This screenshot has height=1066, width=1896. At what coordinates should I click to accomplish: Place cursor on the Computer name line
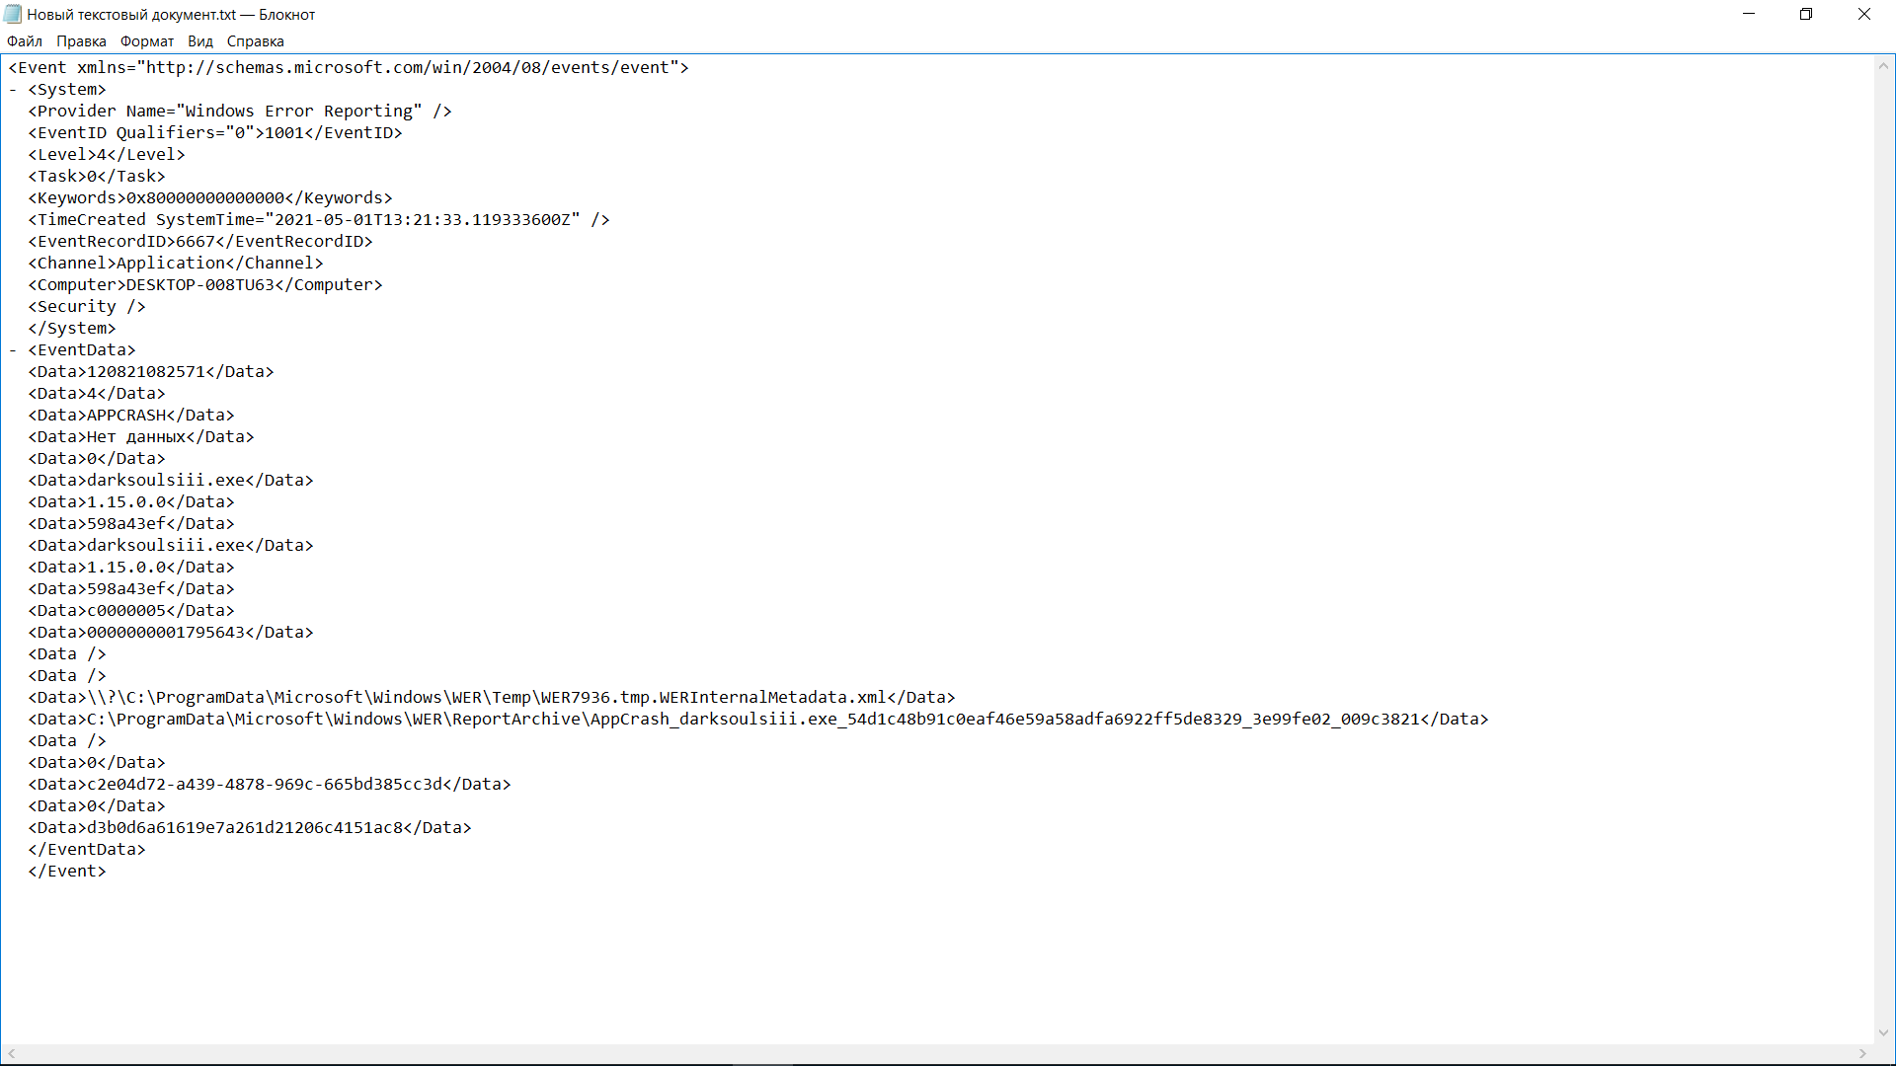pos(197,285)
